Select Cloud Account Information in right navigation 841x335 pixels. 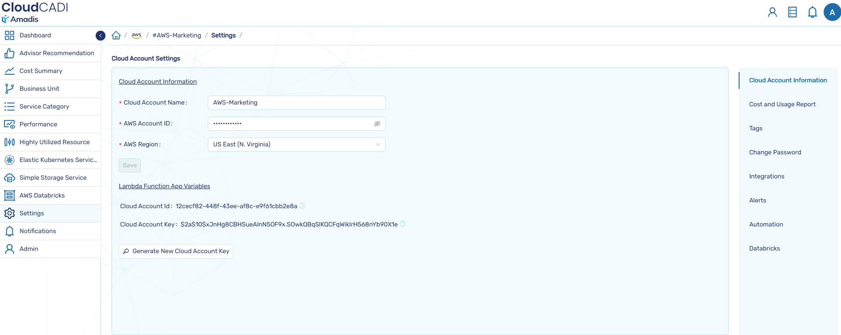pos(788,80)
